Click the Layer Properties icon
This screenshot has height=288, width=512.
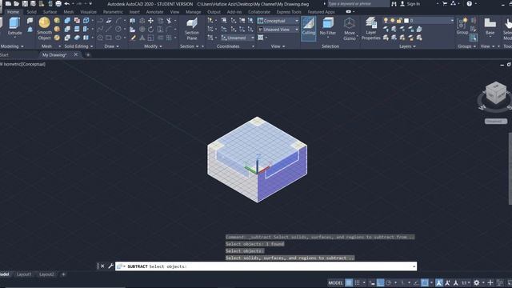(371, 29)
